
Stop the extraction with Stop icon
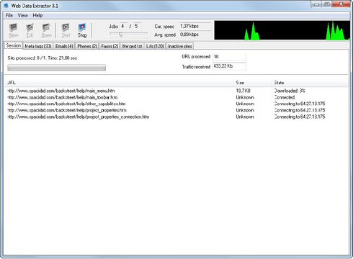pos(82,30)
